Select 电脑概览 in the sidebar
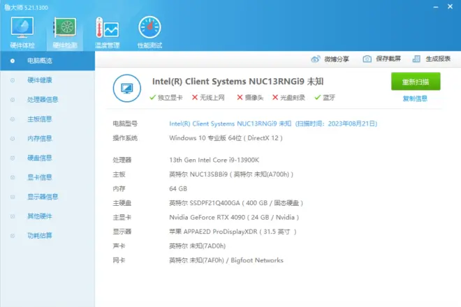Viewport: 461px width, 307px height. [47, 61]
